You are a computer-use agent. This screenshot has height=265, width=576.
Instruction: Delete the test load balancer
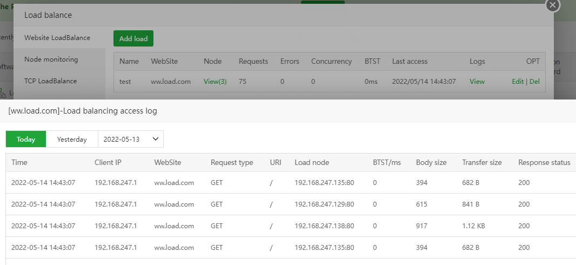click(534, 82)
